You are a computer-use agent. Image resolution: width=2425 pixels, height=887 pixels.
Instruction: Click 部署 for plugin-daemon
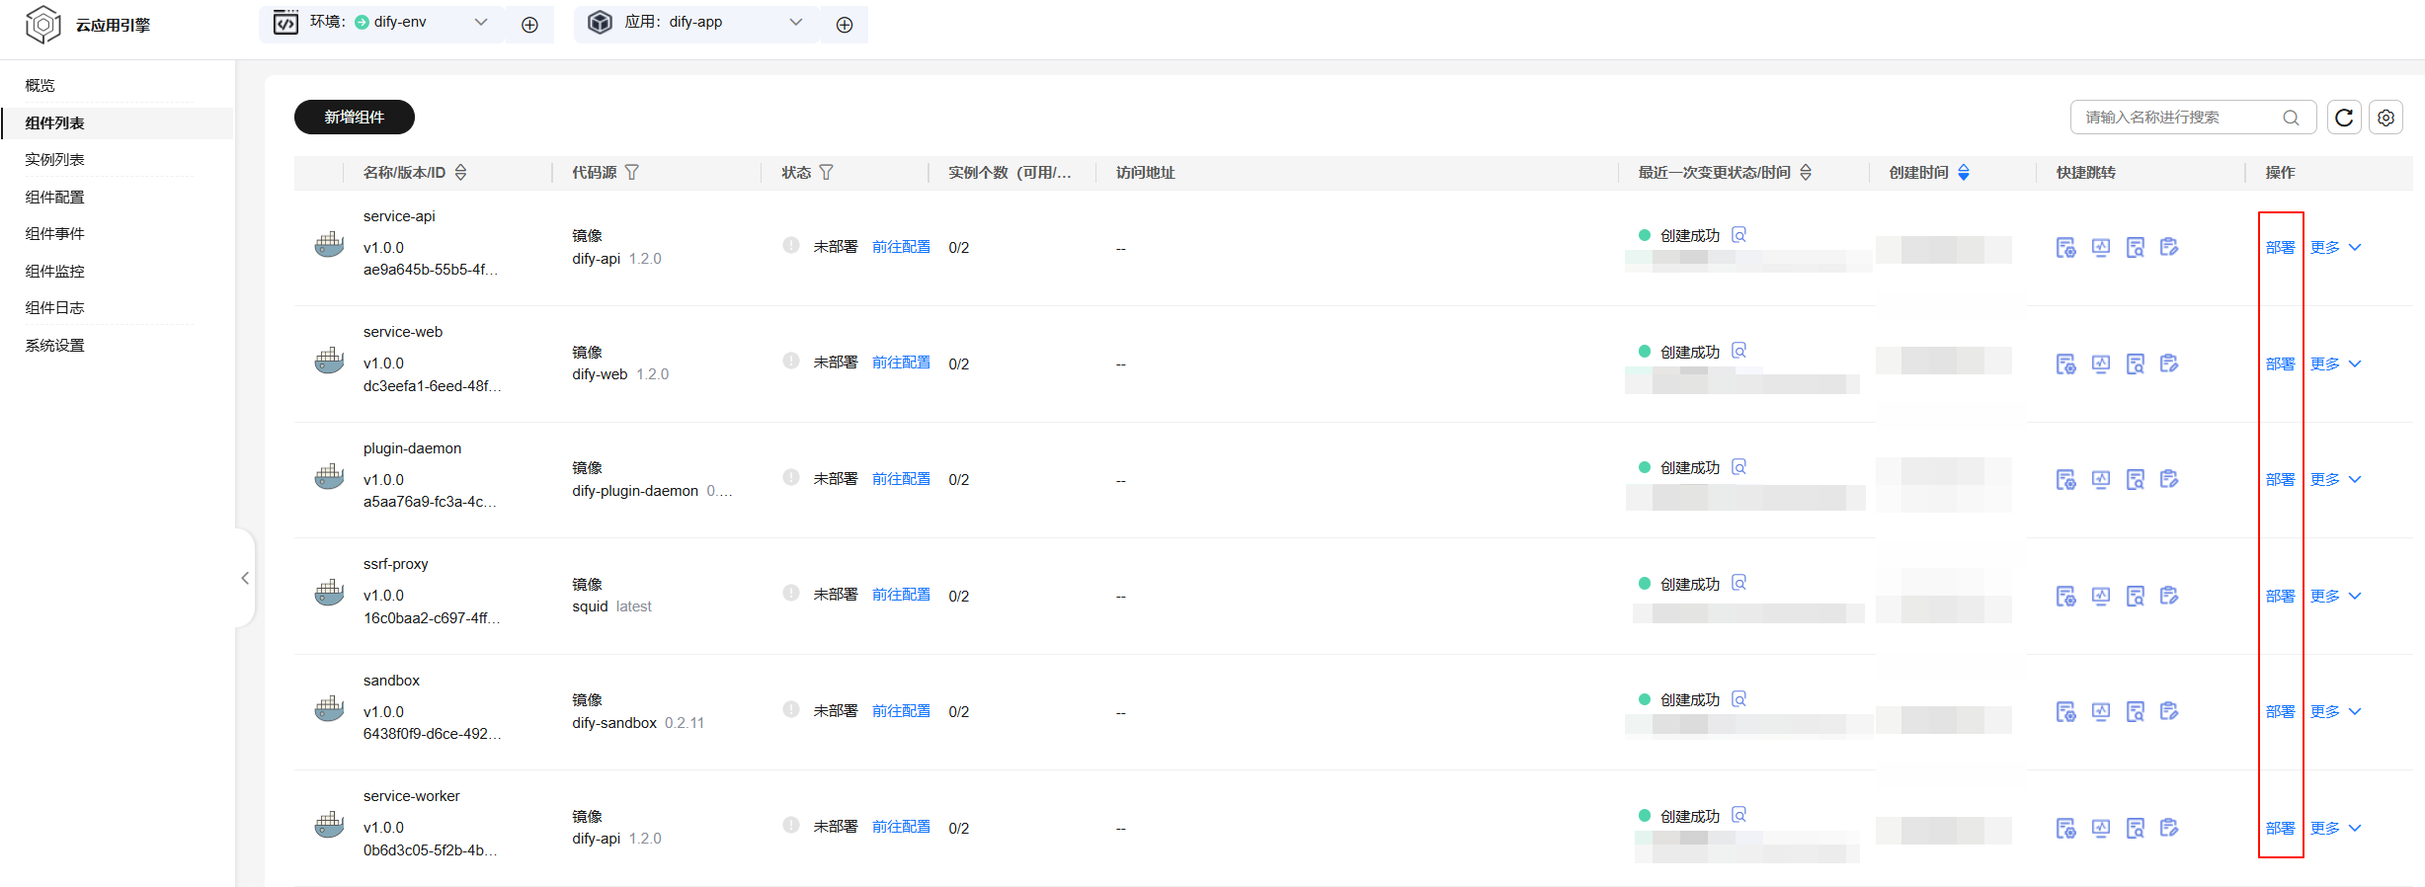pyautogui.click(x=2280, y=479)
